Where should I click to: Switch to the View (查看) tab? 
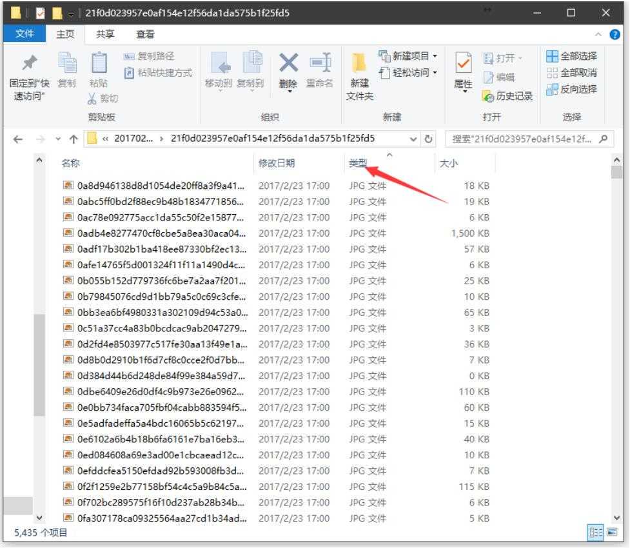click(145, 34)
